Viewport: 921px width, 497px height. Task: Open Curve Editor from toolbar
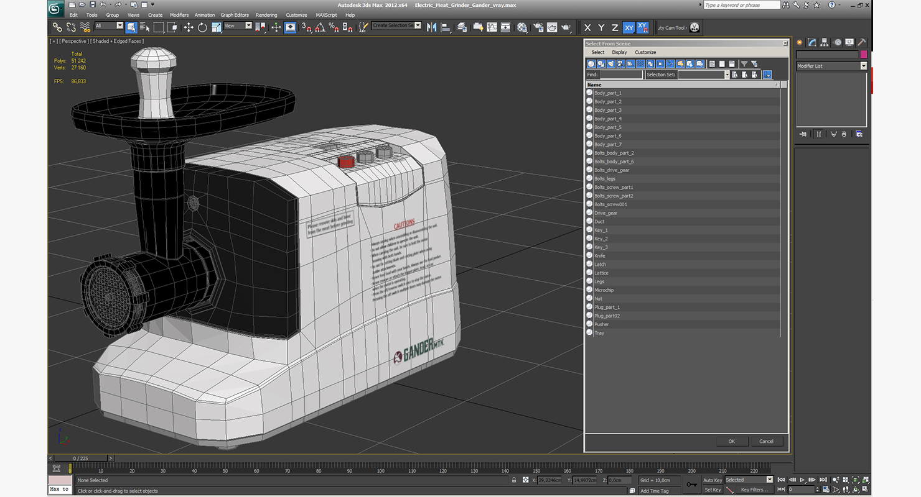pyautogui.click(x=492, y=27)
